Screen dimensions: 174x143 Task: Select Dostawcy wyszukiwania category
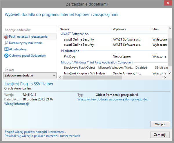[x=26, y=43]
